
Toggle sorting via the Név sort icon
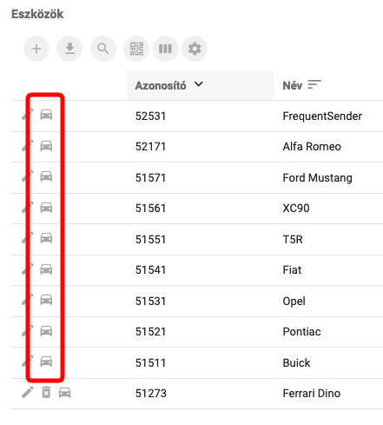(314, 84)
